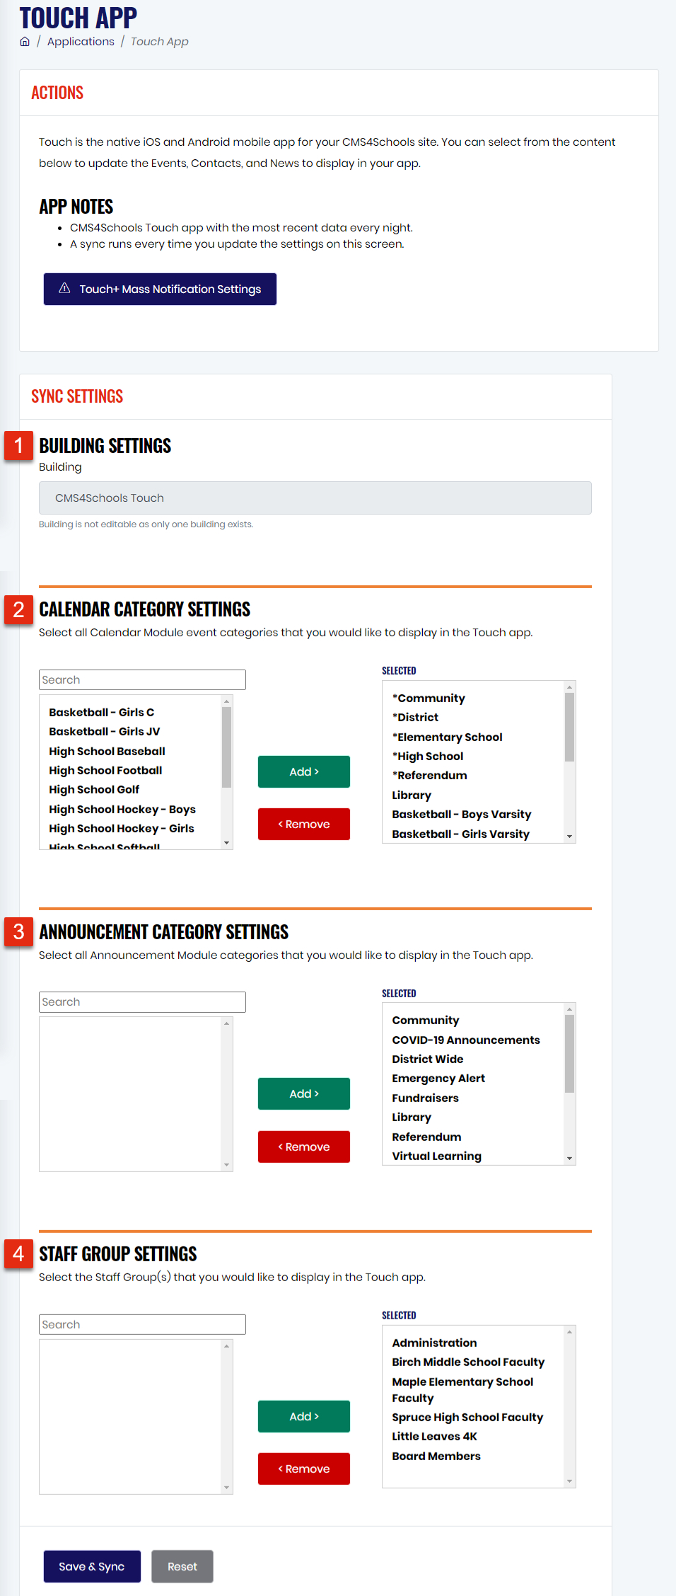This screenshot has height=1596, width=676.
Task: Select *District in calendar Selected list
Action: (415, 717)
